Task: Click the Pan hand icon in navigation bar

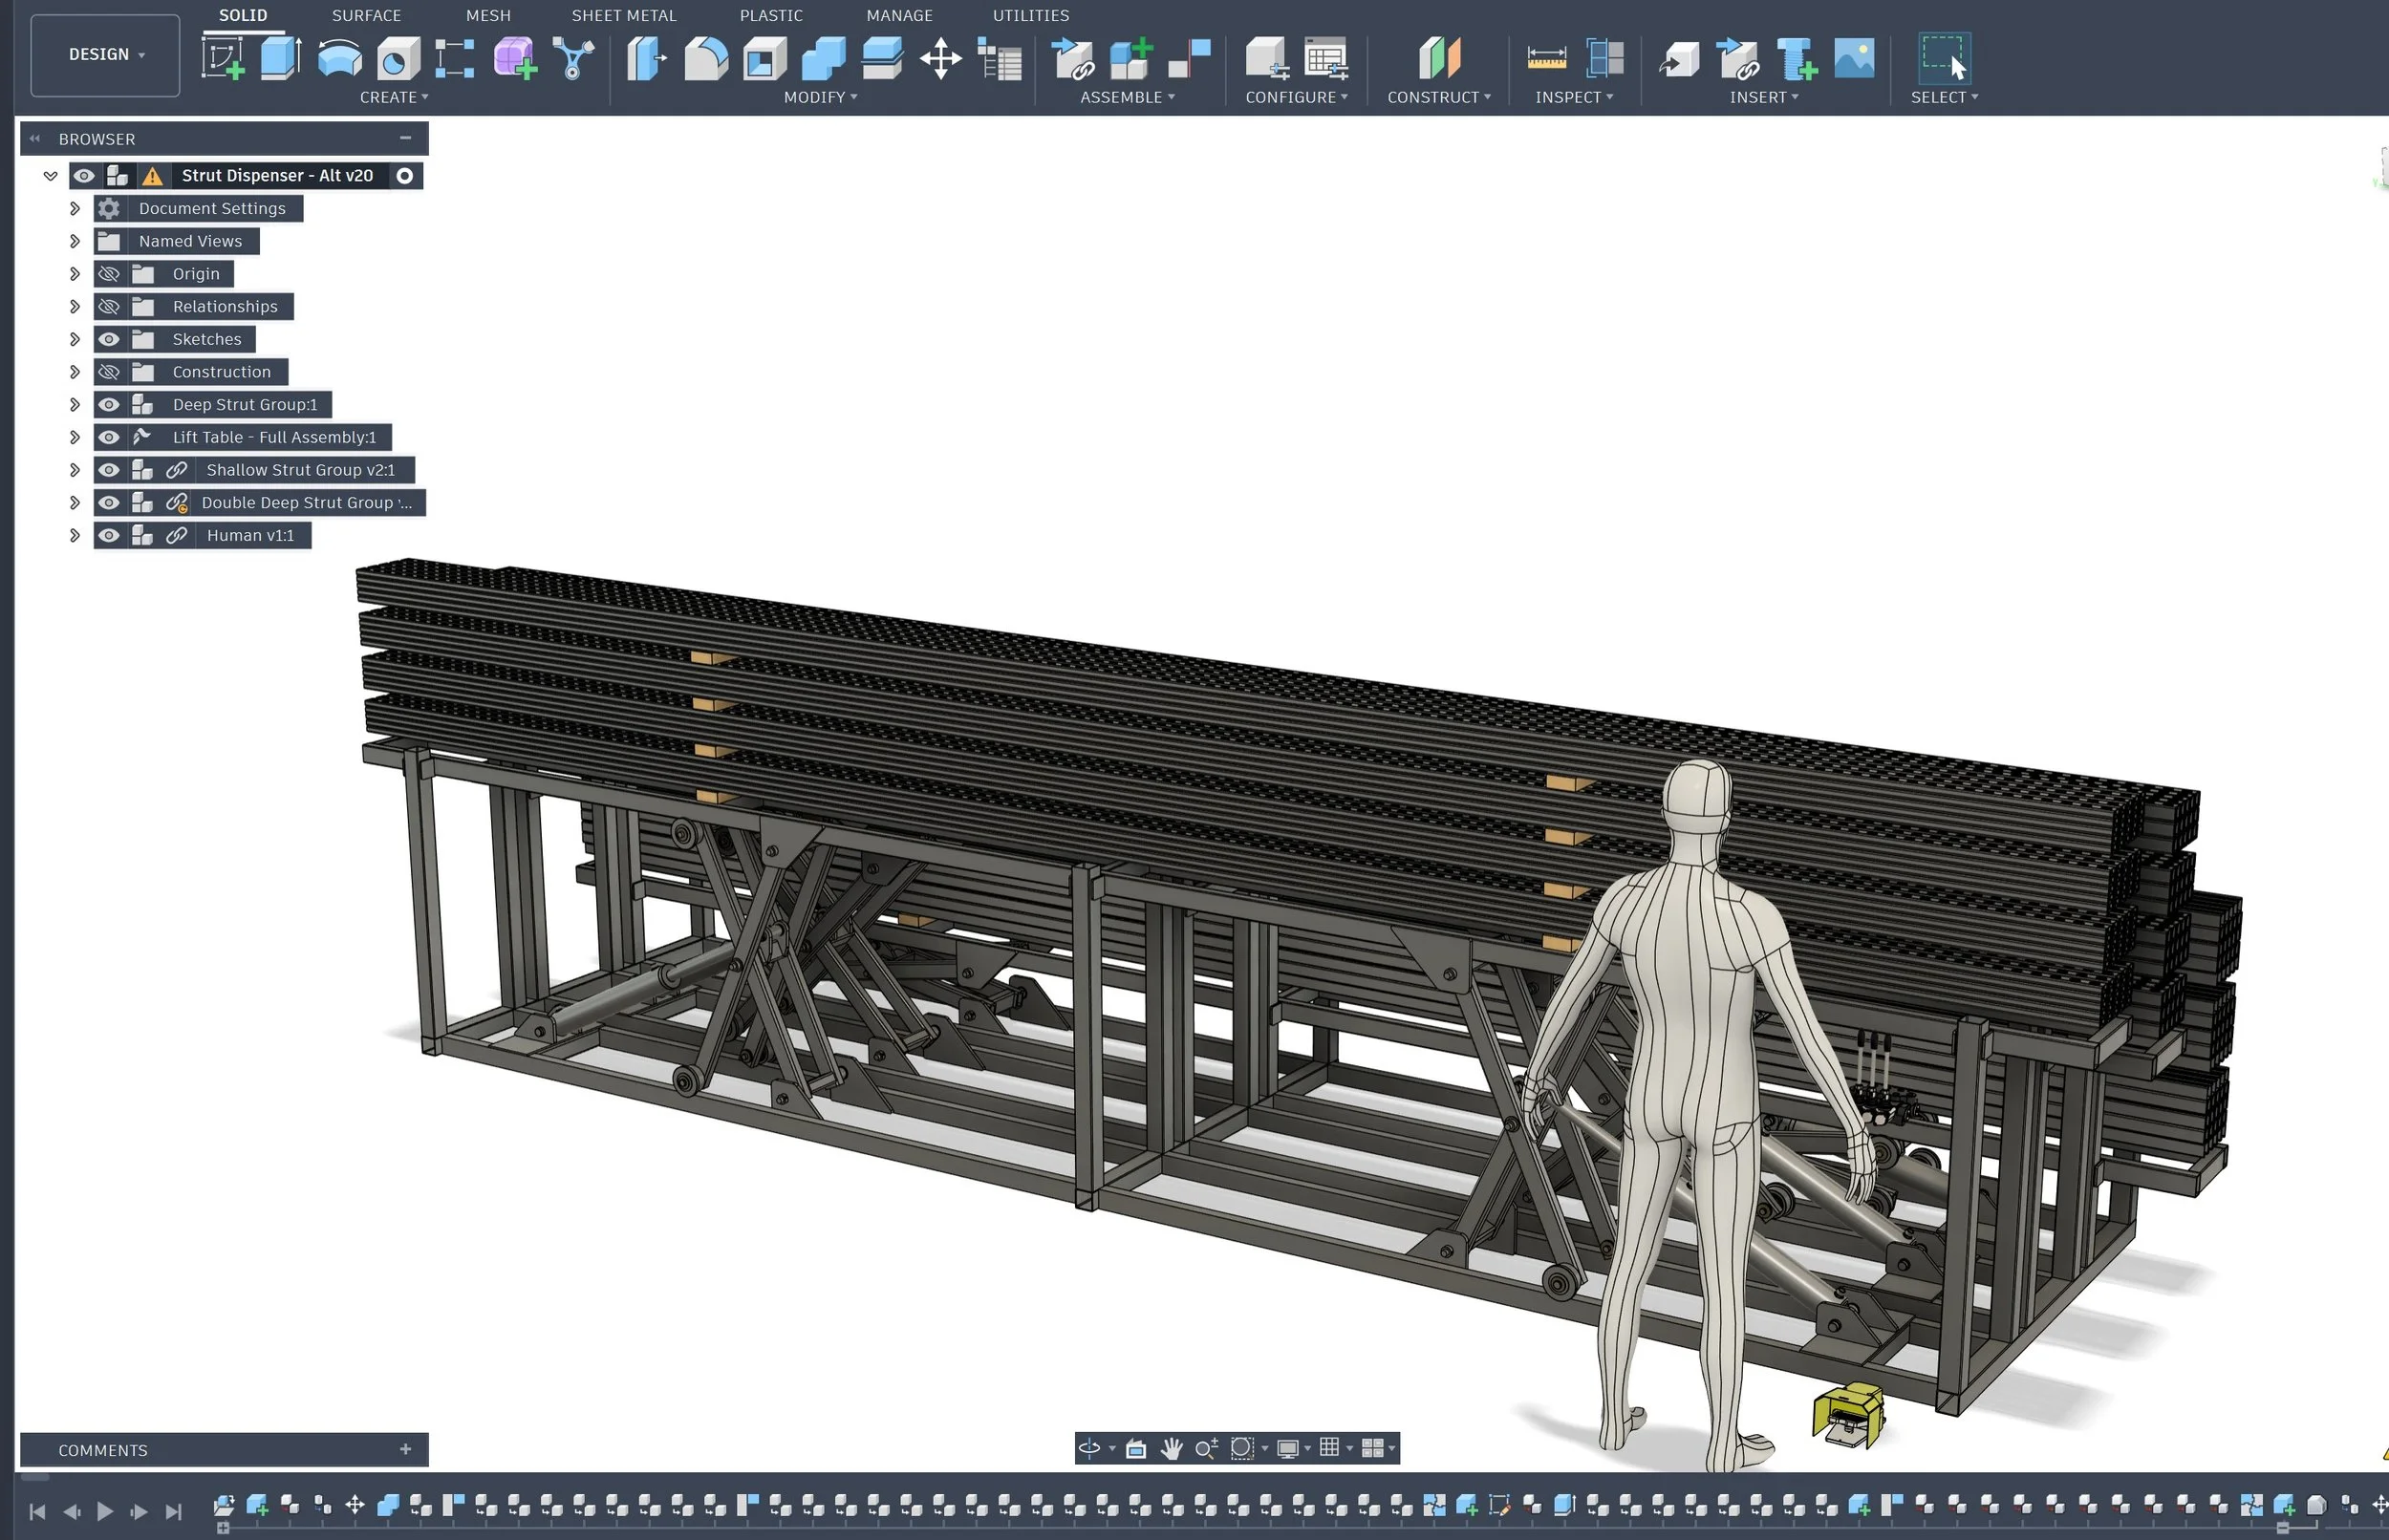Action: (1171, 1448)
